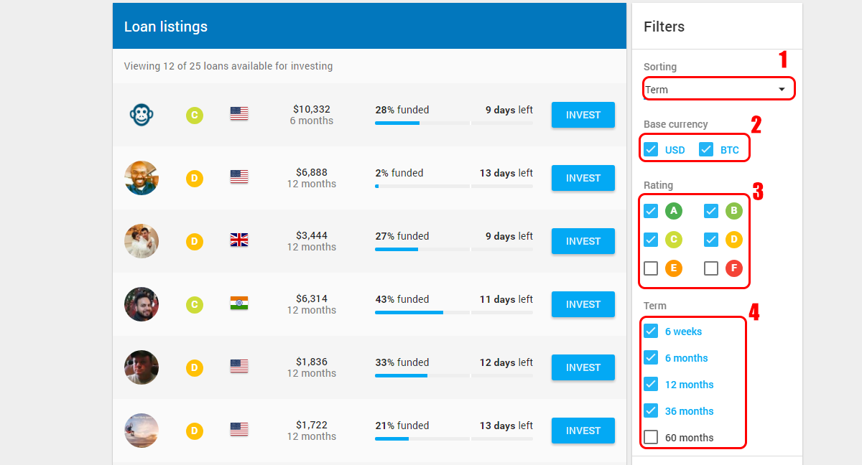The height and width of the screenshot is (465, 862).
Task: Uncheck the BTC base currency checkbox
Action: [x=706, y=149]
